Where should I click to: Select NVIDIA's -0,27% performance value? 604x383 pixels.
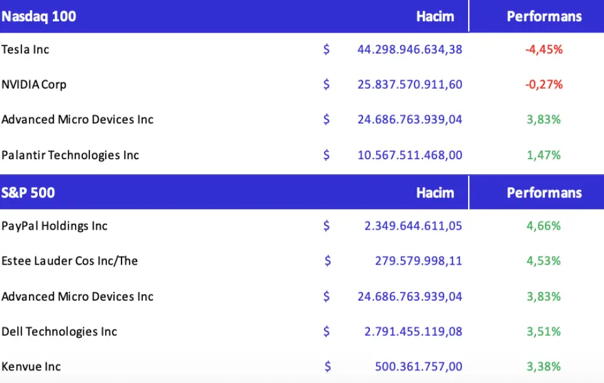tap(544, 84)
